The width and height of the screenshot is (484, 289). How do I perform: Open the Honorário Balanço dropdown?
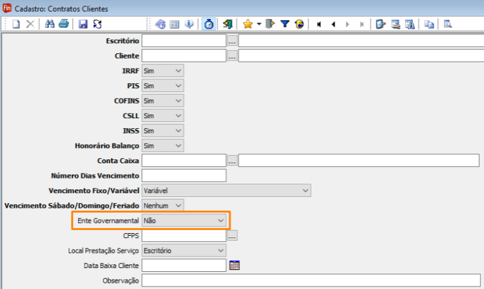(162, 145)
